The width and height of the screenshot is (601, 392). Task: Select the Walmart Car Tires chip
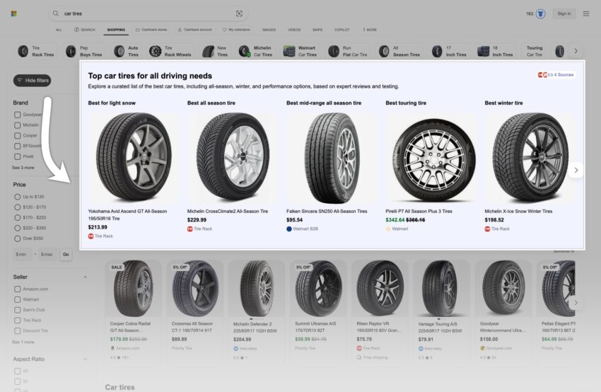pos(300,51)
